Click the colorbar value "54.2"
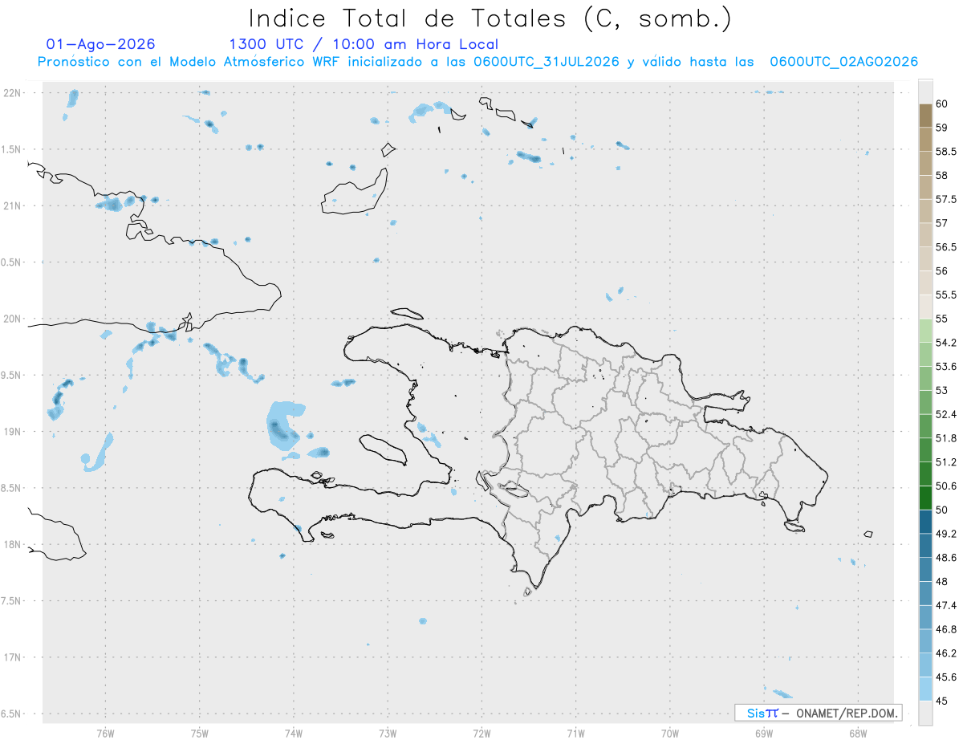The image size is (963, 744). click(x=946, y=343)
